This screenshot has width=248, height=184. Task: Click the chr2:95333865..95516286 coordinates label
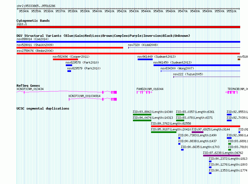click(x=36, y=6)
